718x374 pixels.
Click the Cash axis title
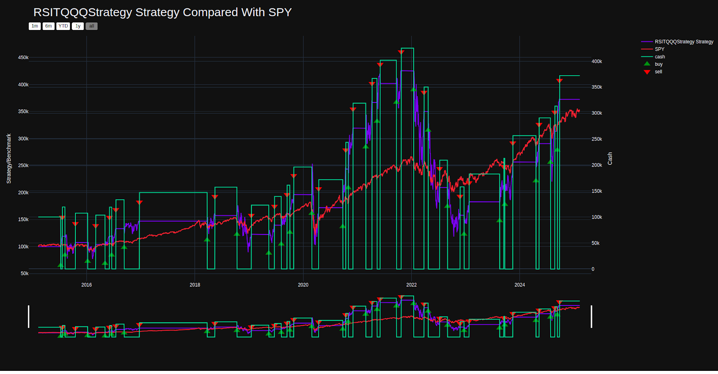tap(610, 159)
